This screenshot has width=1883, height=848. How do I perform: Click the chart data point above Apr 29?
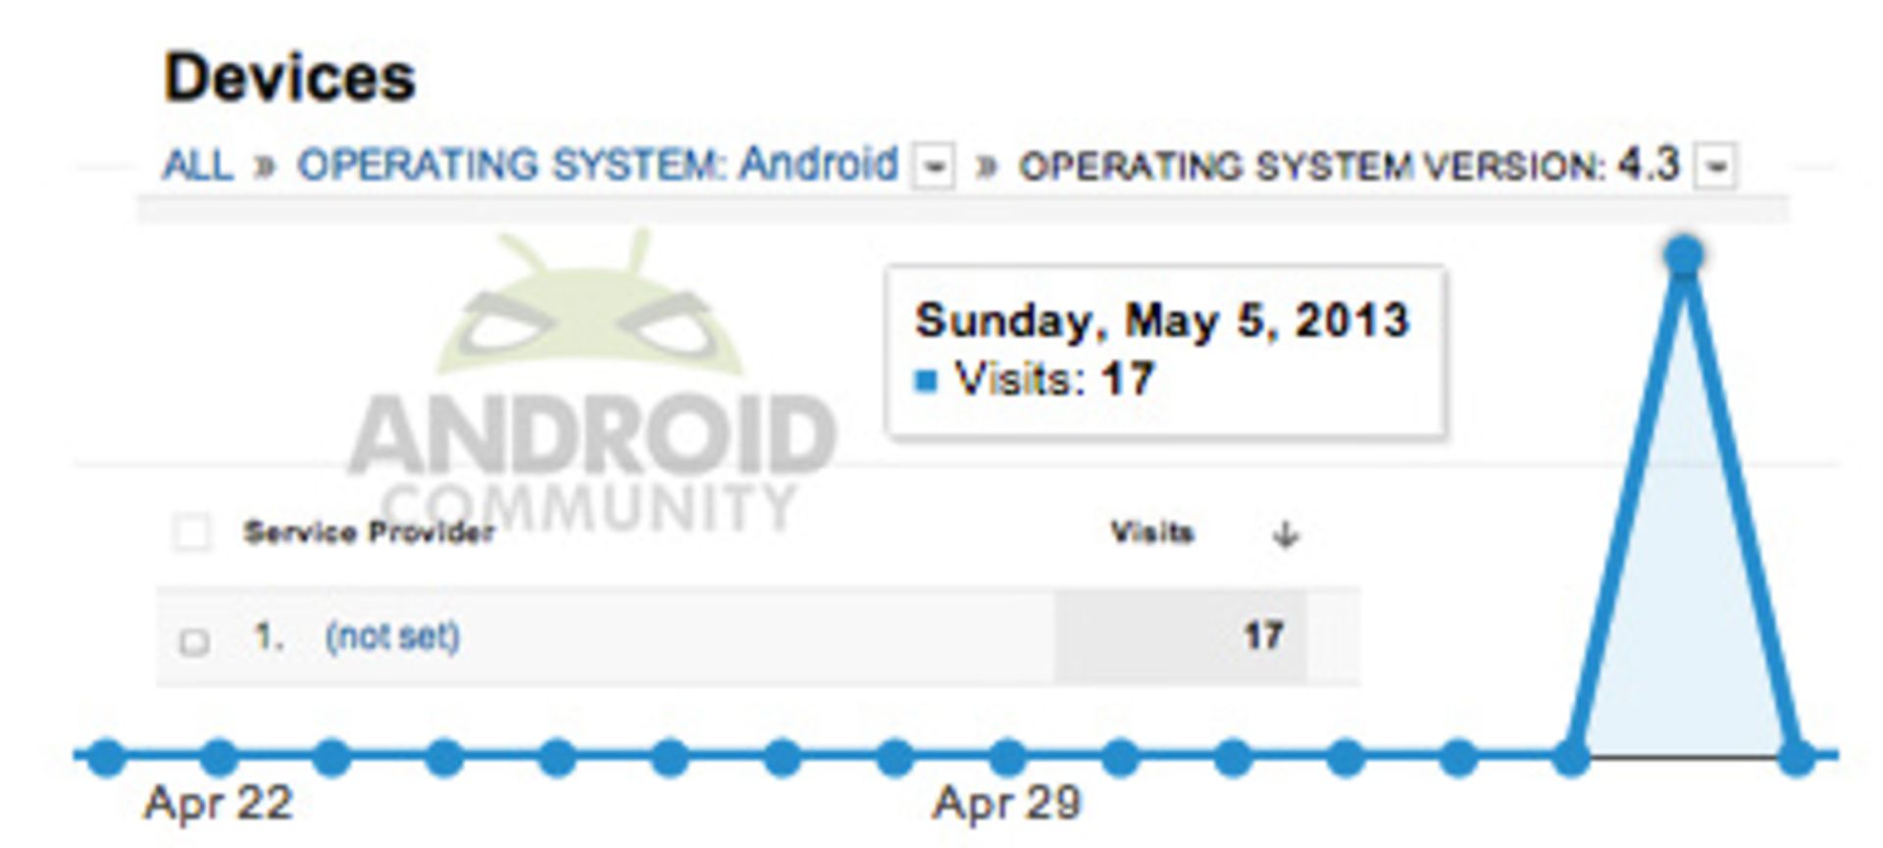point(1007,758)
